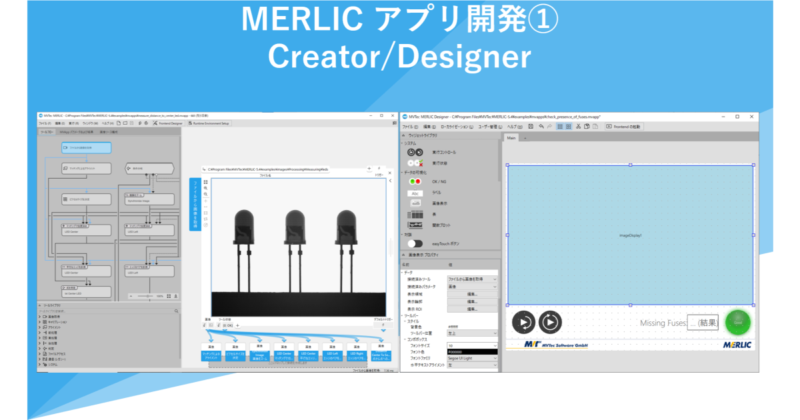Select the 実行状態 widget icon
800x420 pixels.
tap(415, 163)
